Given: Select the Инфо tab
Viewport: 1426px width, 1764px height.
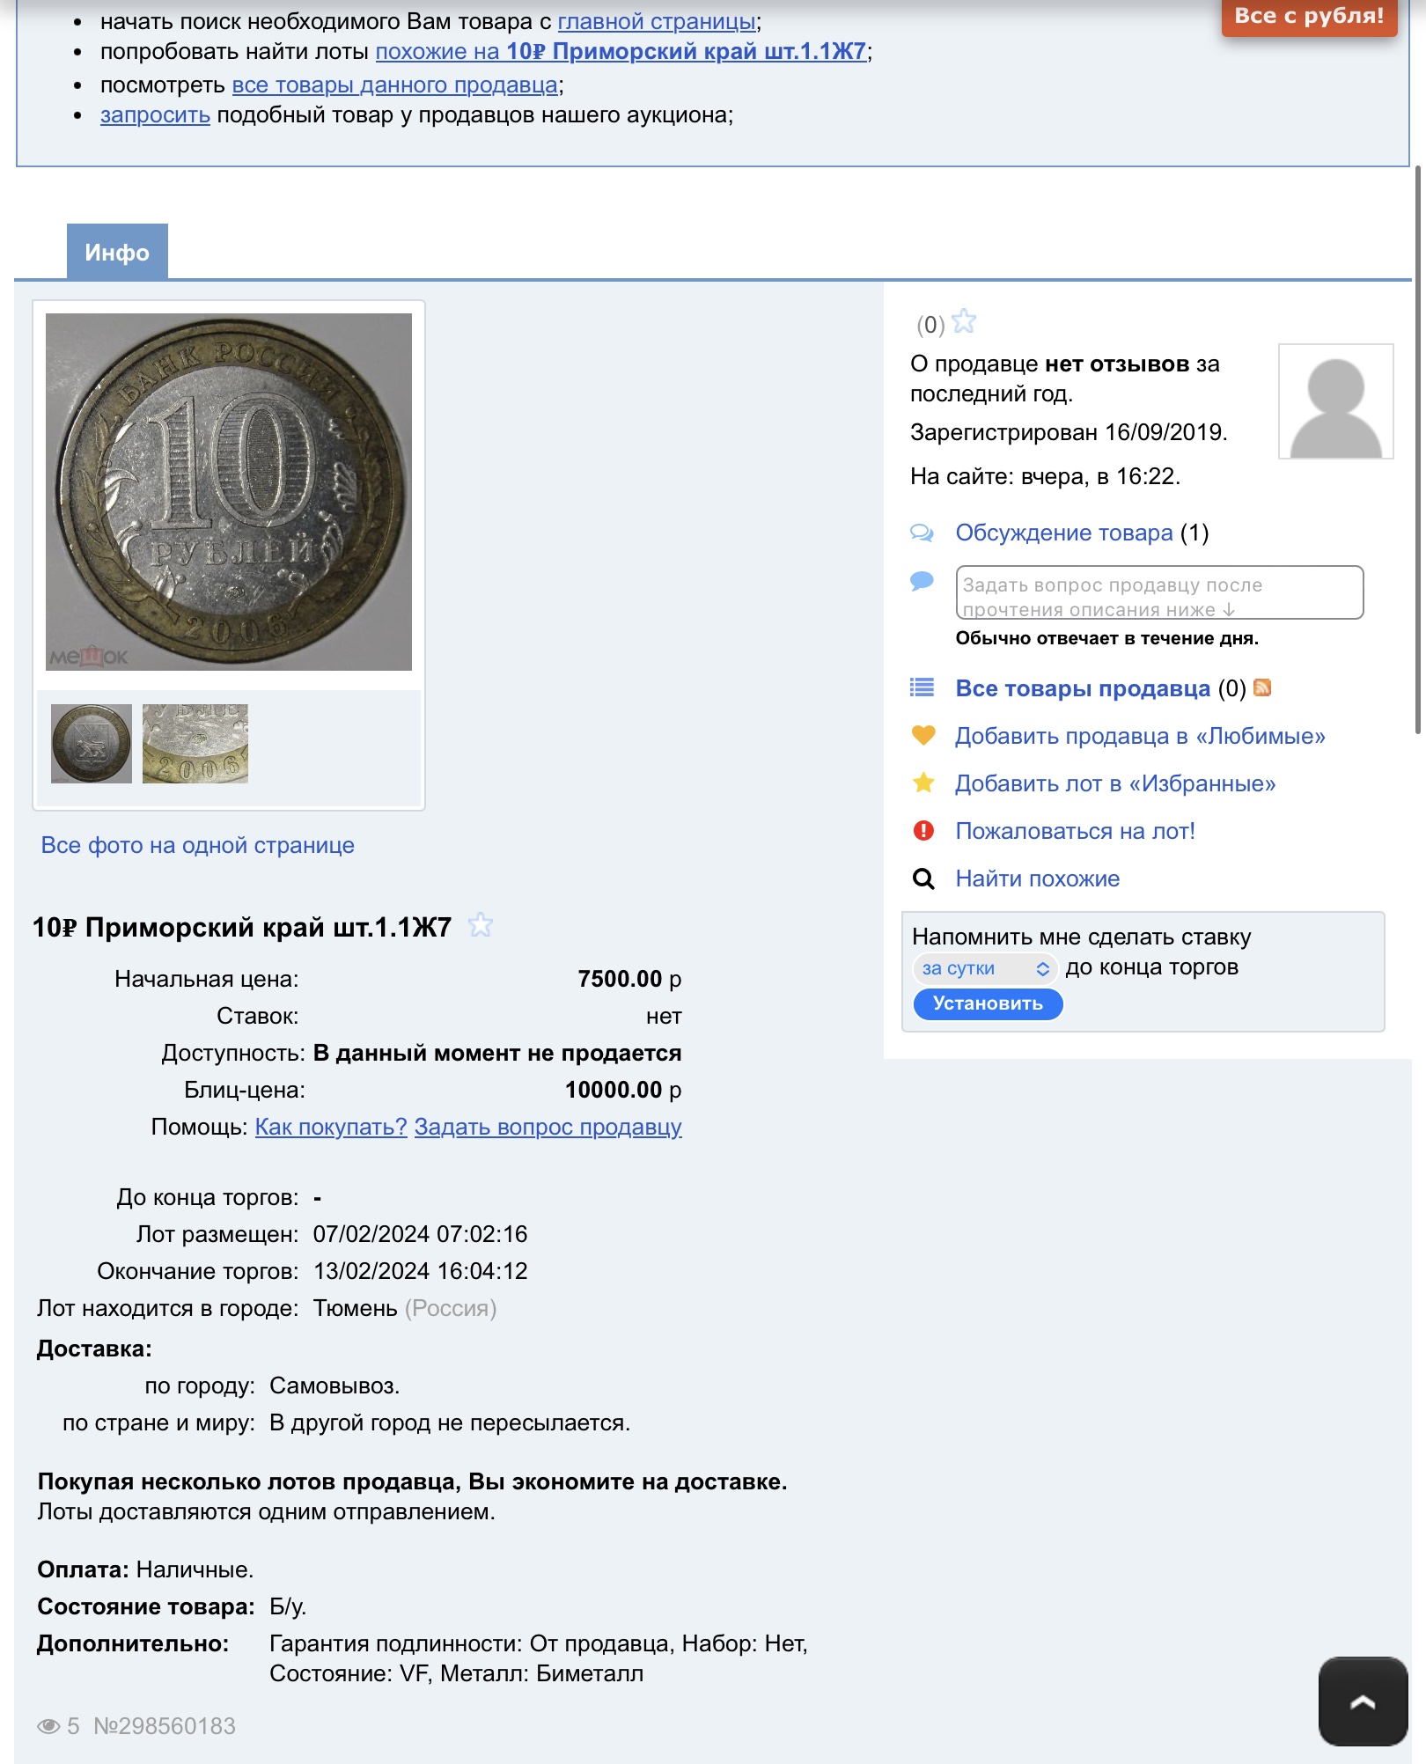Looking at the screenshot, I should (117, 253).
